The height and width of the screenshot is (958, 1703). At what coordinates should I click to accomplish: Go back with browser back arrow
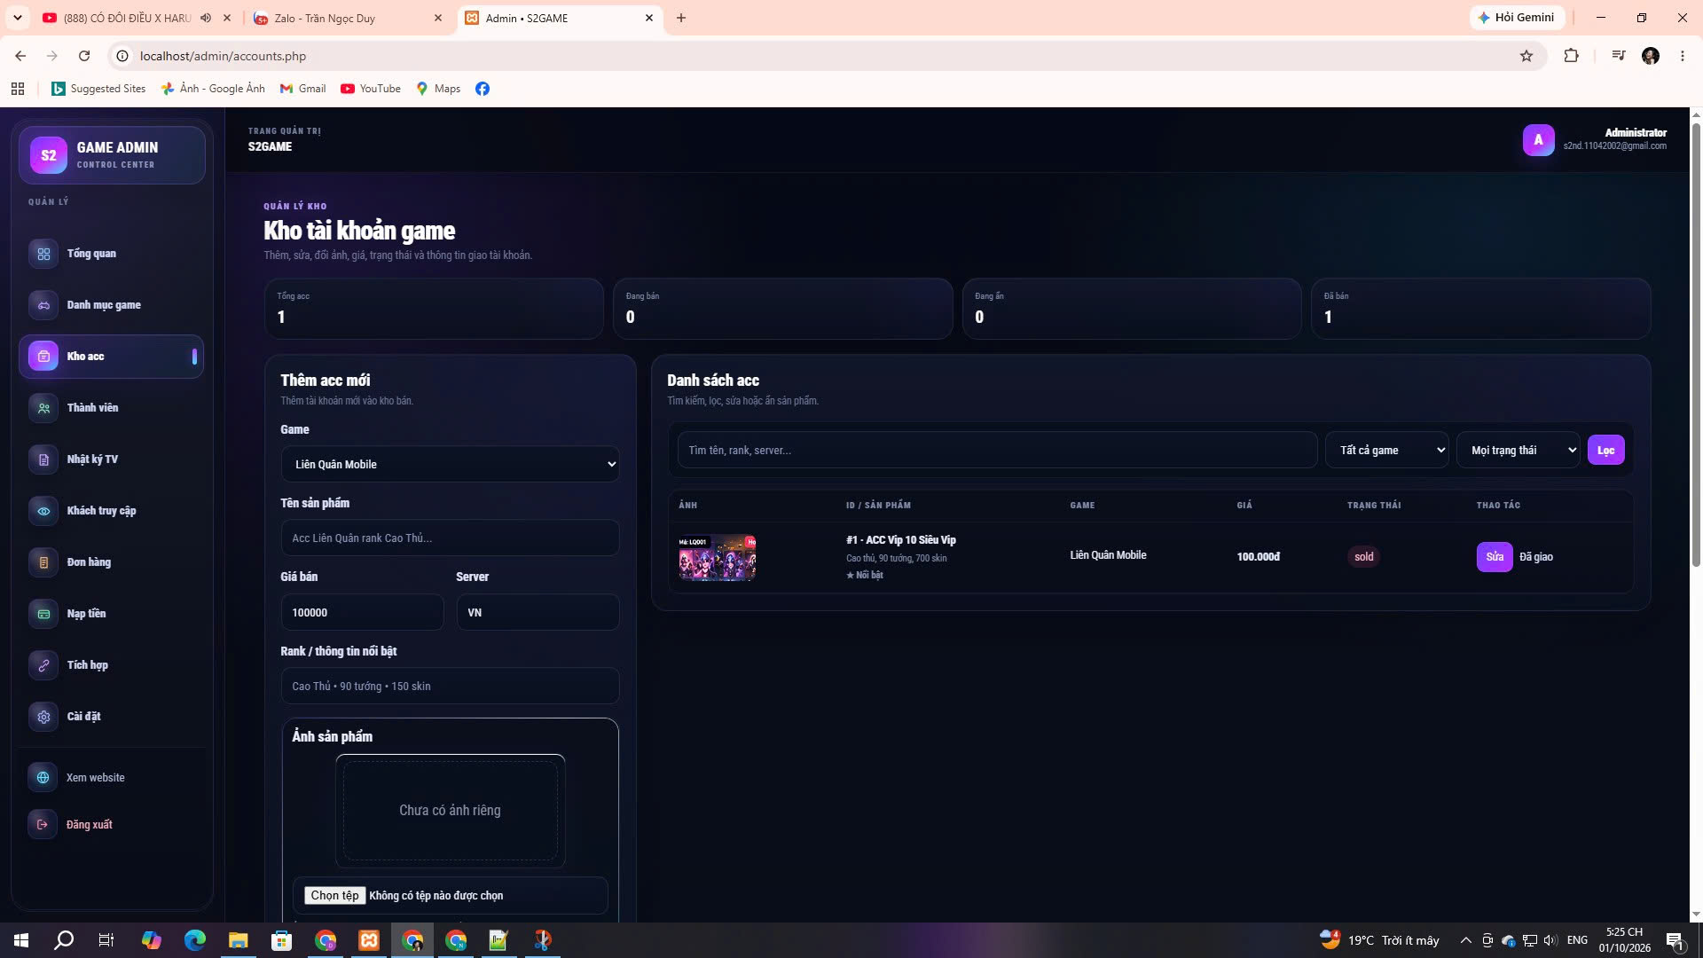tap(20, 56)
